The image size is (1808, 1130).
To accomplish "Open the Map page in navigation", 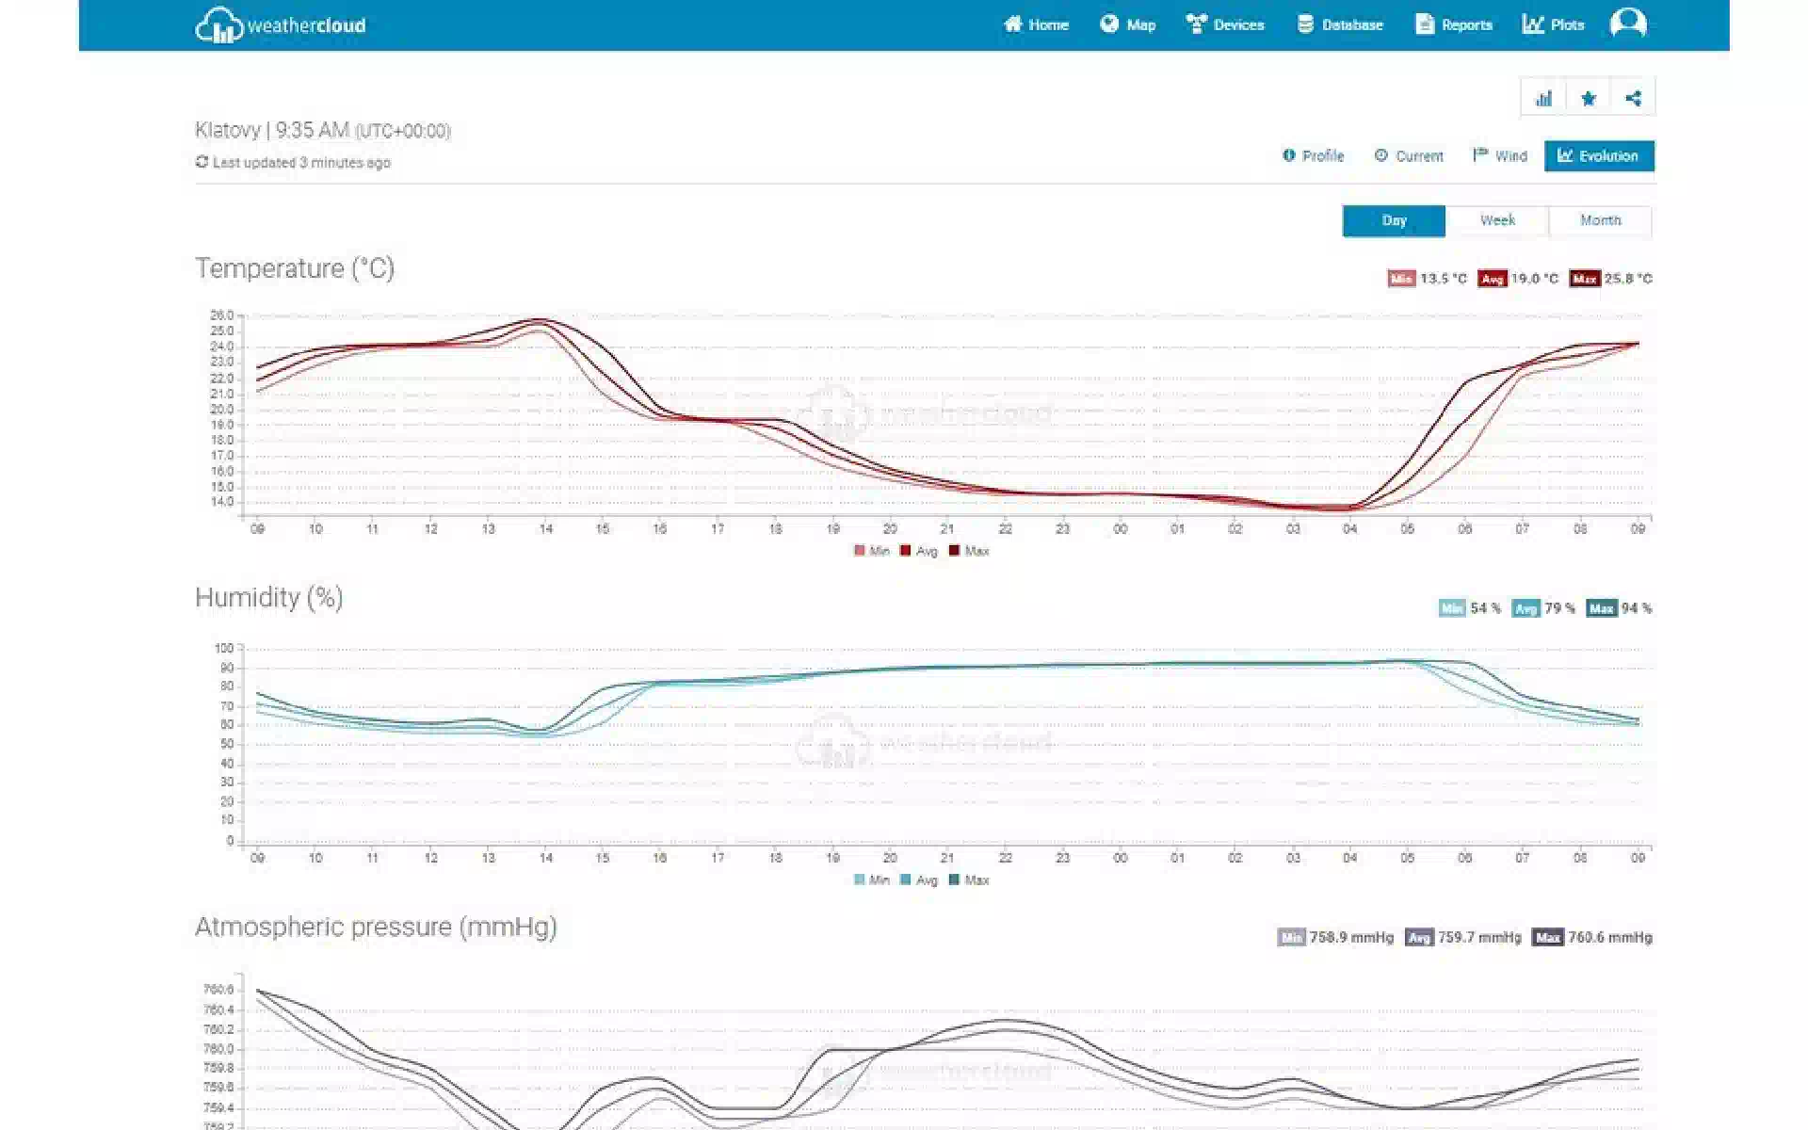I will [x=1127, y=24].
